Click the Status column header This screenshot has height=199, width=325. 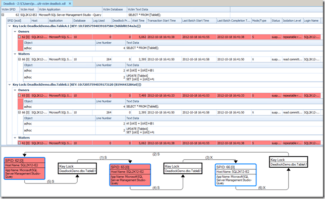[277, 21]
